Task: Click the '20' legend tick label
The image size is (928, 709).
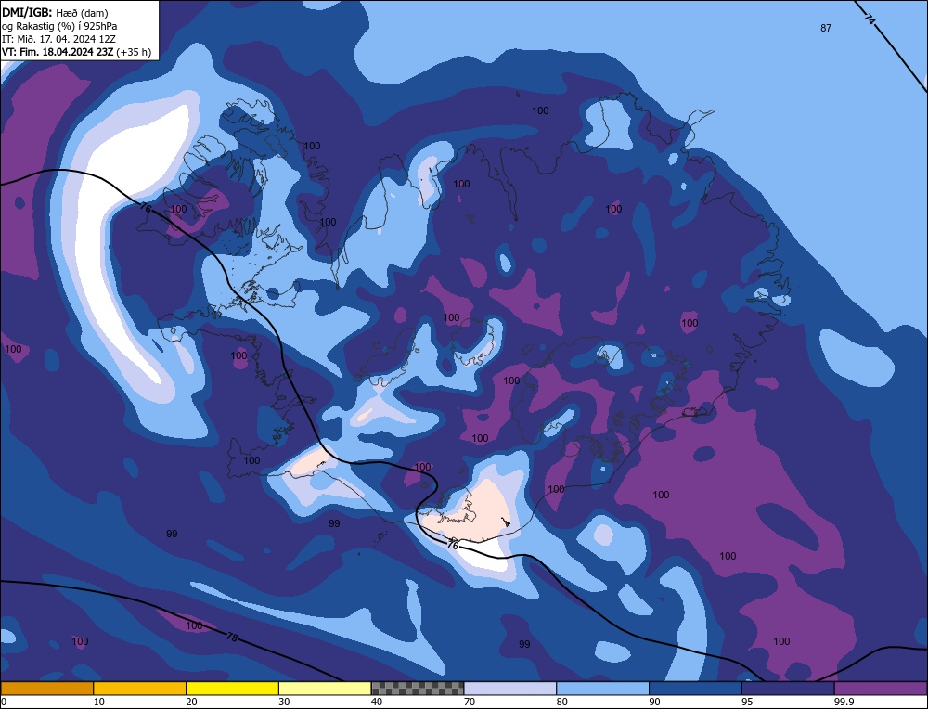Action: point(191,702)
